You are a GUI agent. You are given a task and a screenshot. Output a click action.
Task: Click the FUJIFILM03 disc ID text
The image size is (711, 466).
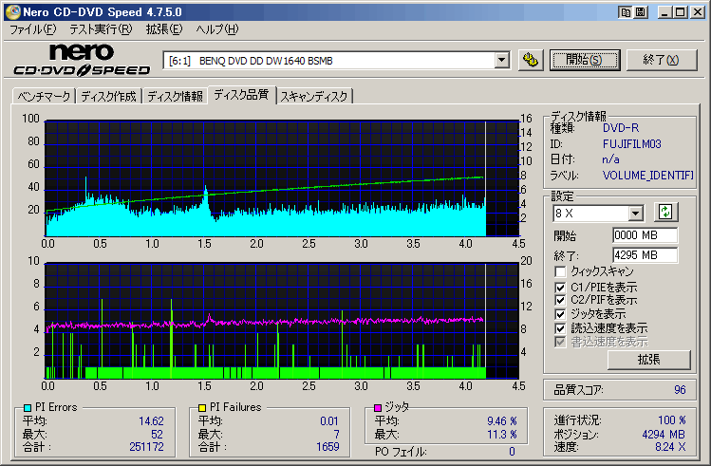point(631,144)
